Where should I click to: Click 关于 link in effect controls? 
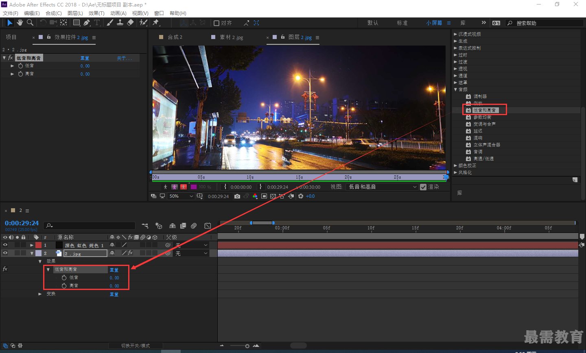click(124, 58)
